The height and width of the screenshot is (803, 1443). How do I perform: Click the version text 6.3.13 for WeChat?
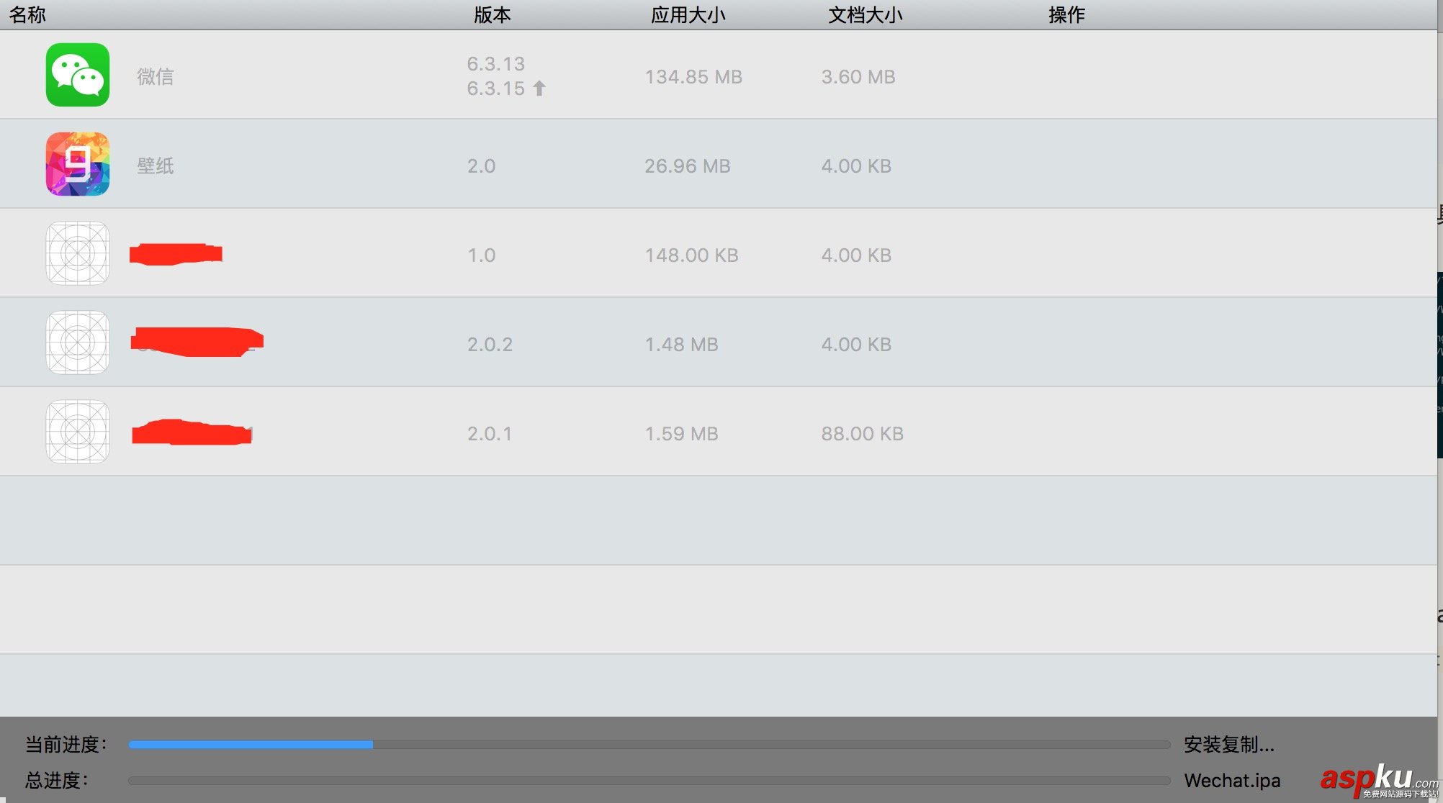495,64
